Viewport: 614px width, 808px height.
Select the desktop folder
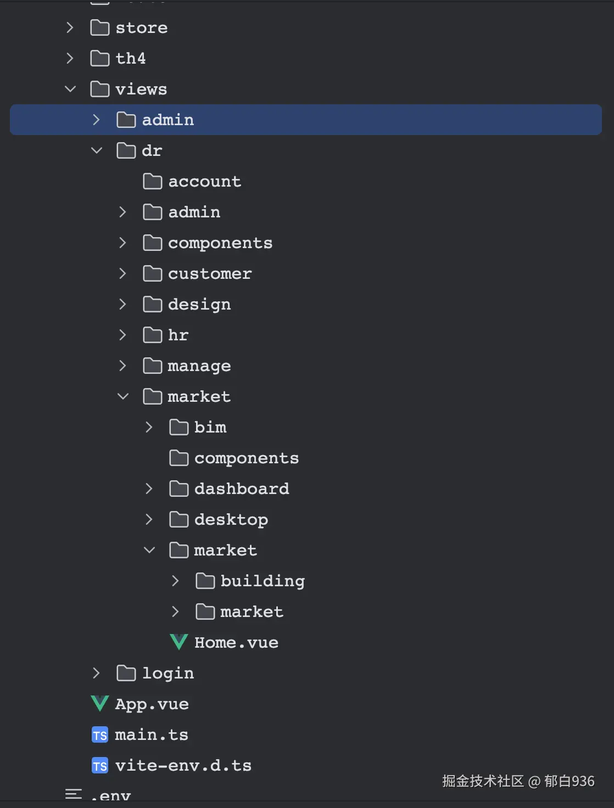231,519
